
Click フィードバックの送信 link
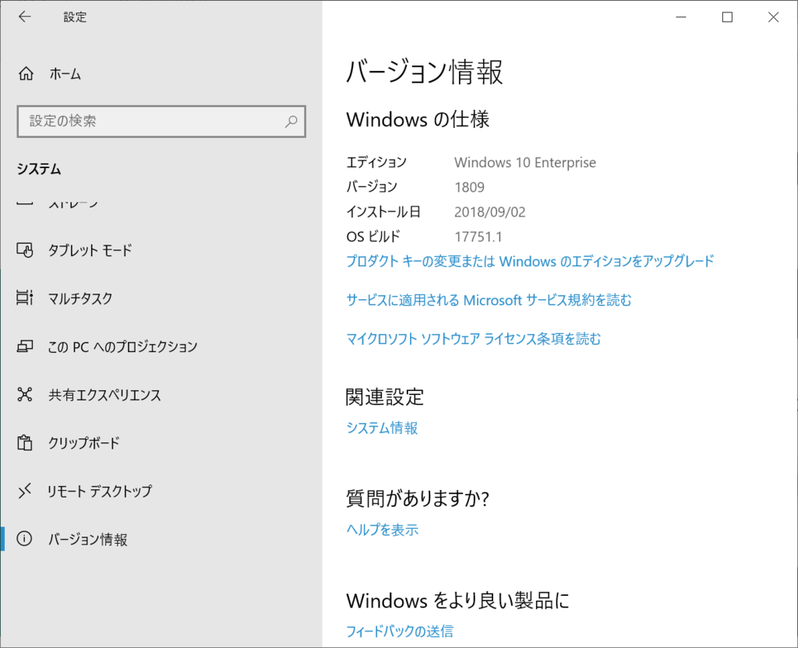(x=400, y=631)
